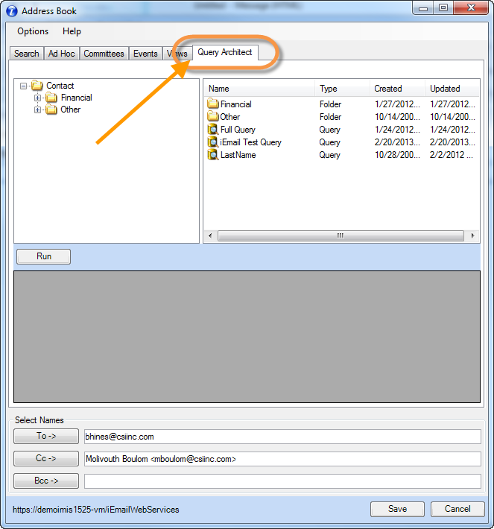The width and height of the screenshot is (494, 529).
Task: Click the Full Query item icon
Action: point(213,130)
